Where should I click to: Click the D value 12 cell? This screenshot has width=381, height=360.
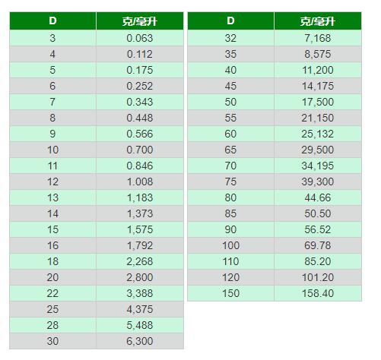point(52,182)
